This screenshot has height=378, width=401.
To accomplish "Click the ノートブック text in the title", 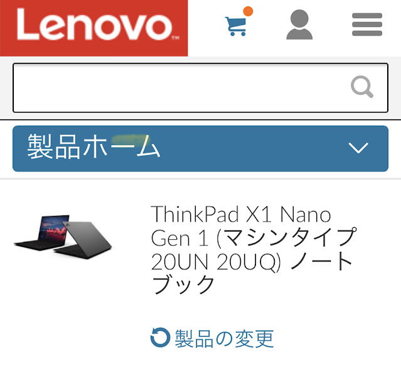I will (252, 273).
